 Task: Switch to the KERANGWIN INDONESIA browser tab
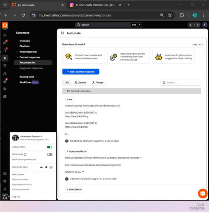95,5
